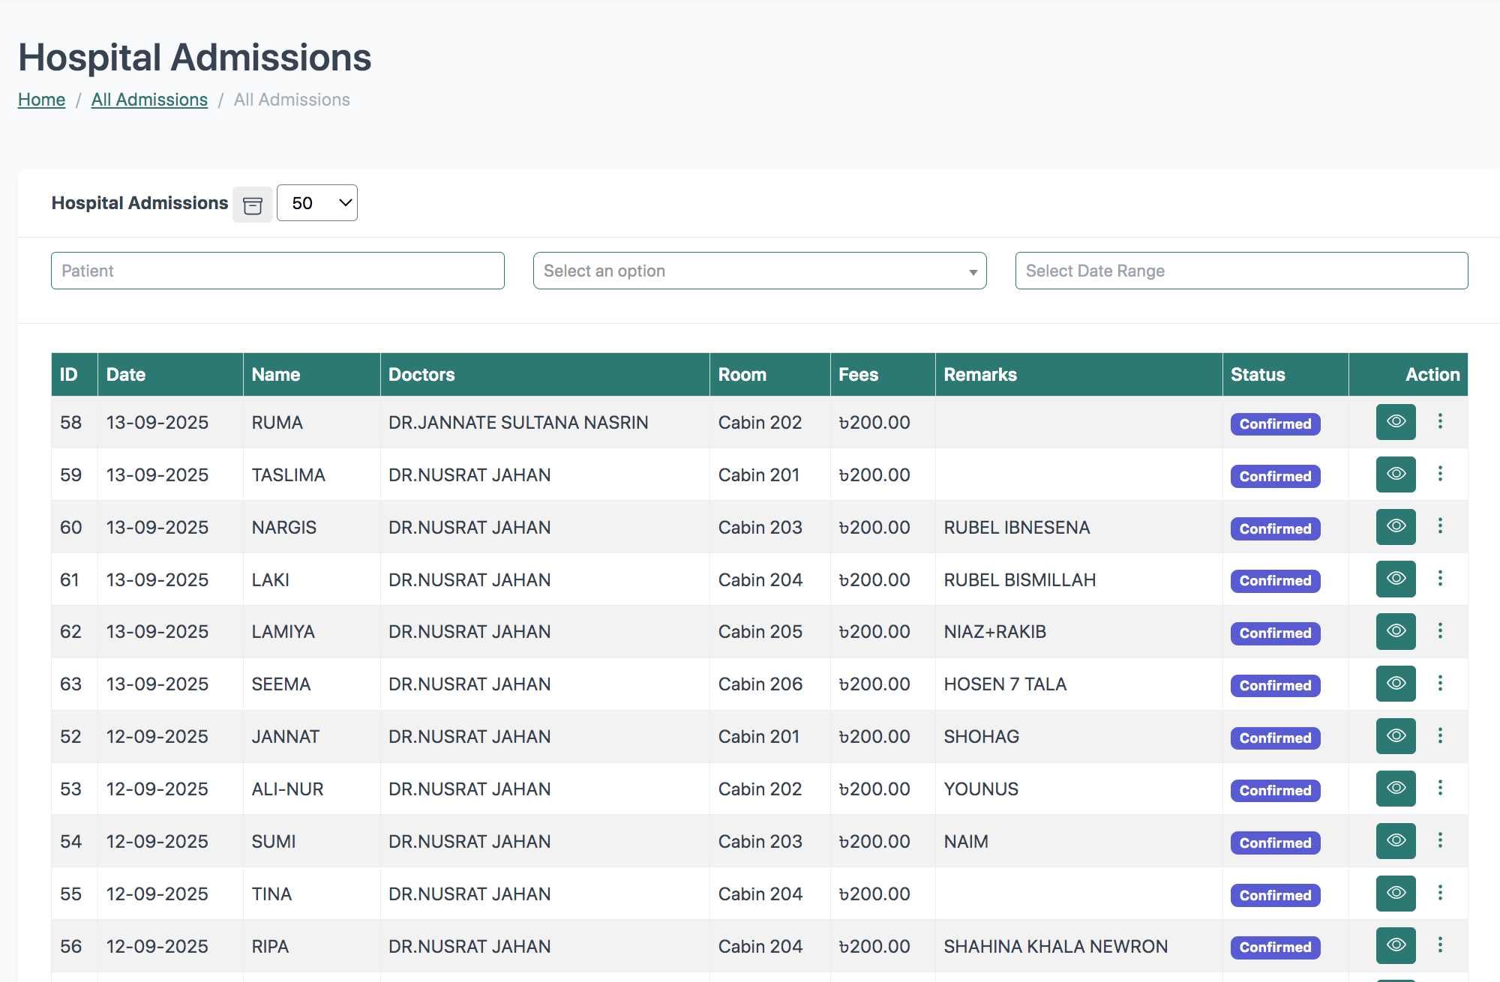The width and height of the screenshot is (1500, 982).
Task: Click the Patient search field
Action: pyautogui.click(x=277, y=271)
